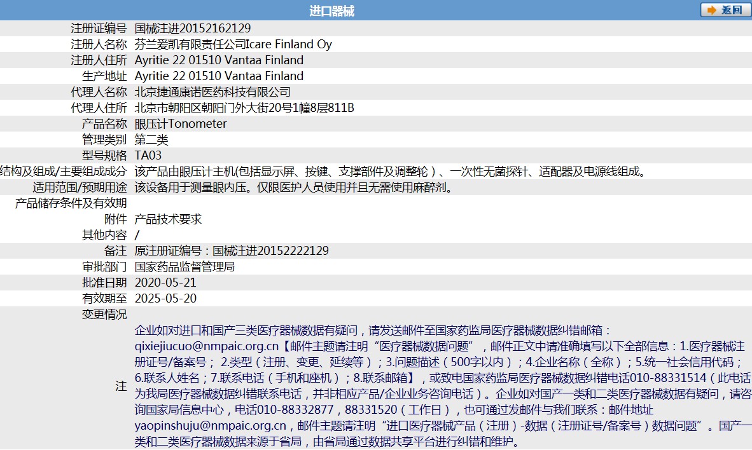Click the label 附件
This screenshot has width=752, height=450.
coord(116,219)
